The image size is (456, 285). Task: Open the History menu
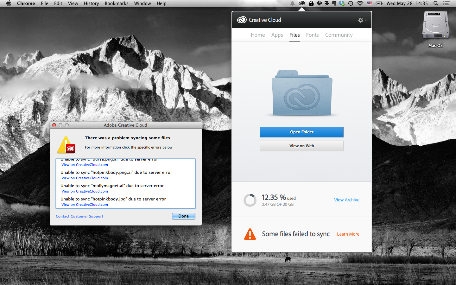[x=92, y=3]
